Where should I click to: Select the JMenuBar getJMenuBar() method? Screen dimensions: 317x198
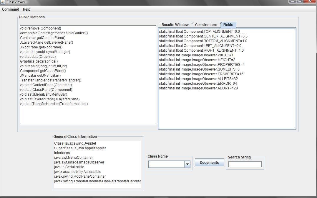coord(40,75)
